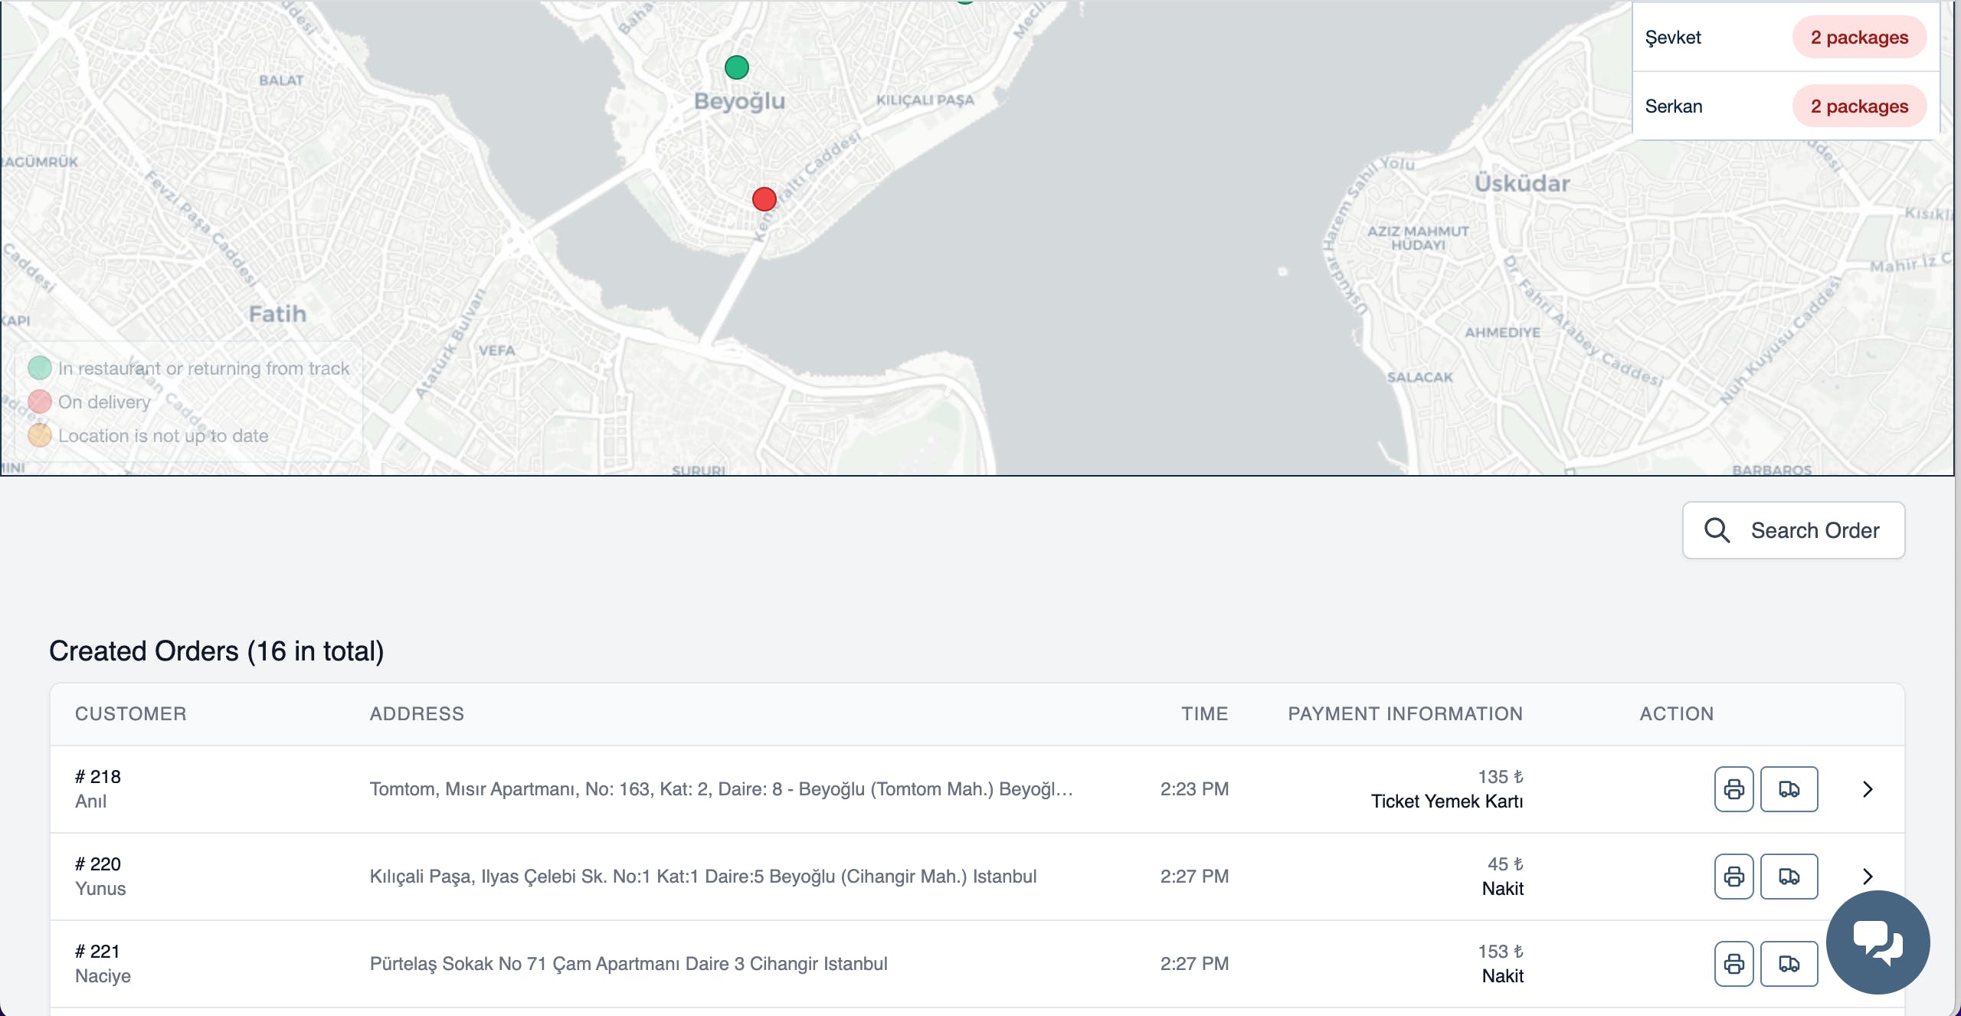This screenshot has width=1961, height=1016.
Task: Expand order 218 details chevron
Action: tap(1868, 788)
